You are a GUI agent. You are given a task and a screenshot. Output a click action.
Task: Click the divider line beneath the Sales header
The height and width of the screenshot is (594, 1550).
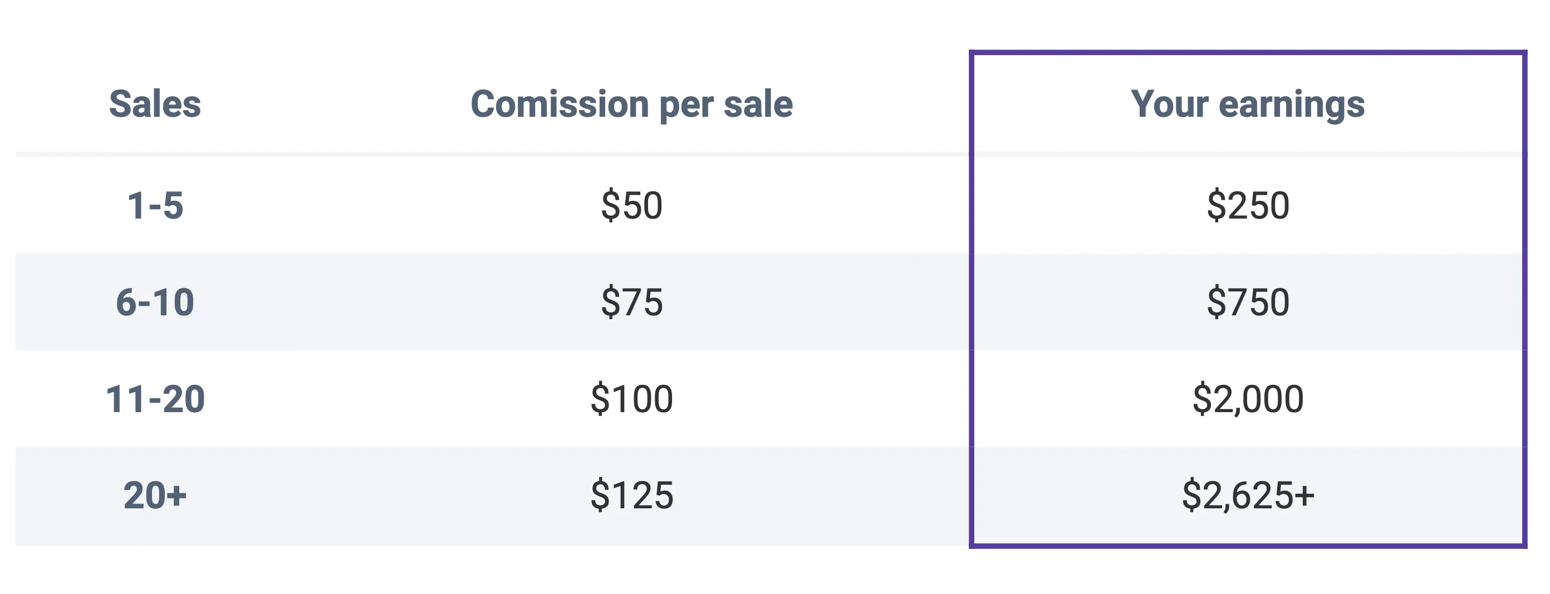[x=155, y=155]
